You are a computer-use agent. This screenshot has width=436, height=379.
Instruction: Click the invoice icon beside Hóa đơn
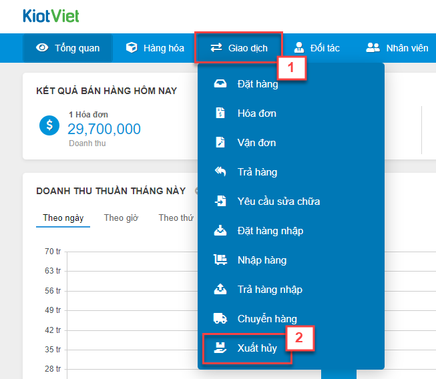[220, 113]
